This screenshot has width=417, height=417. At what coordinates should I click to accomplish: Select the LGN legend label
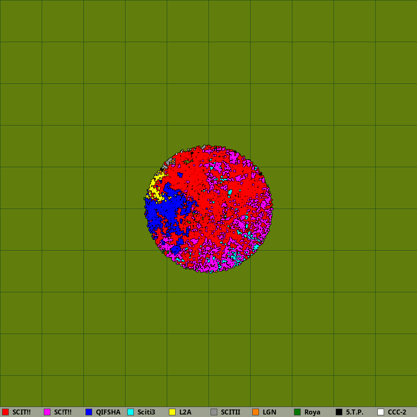click(x=269, y=412)
